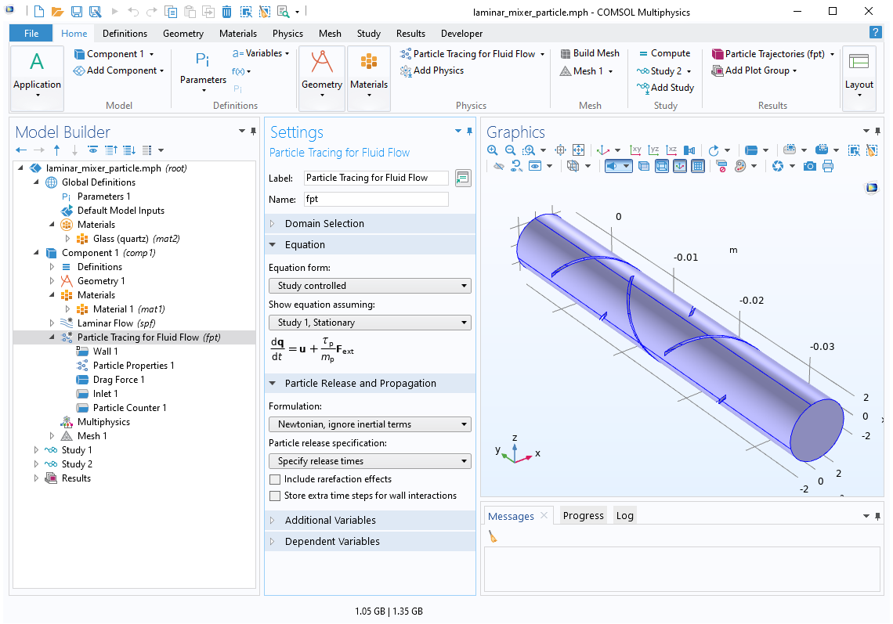Check Store extra time steps for wall interactions
893x624 pixels.
[x=275, y=496]
